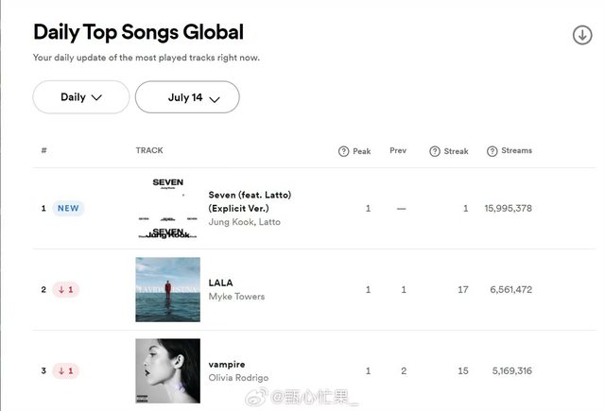The width and height of the screenshot is (605, 411).
Task: Open the vampire album cover thumbnail
Action: click(x=167, y=370)
